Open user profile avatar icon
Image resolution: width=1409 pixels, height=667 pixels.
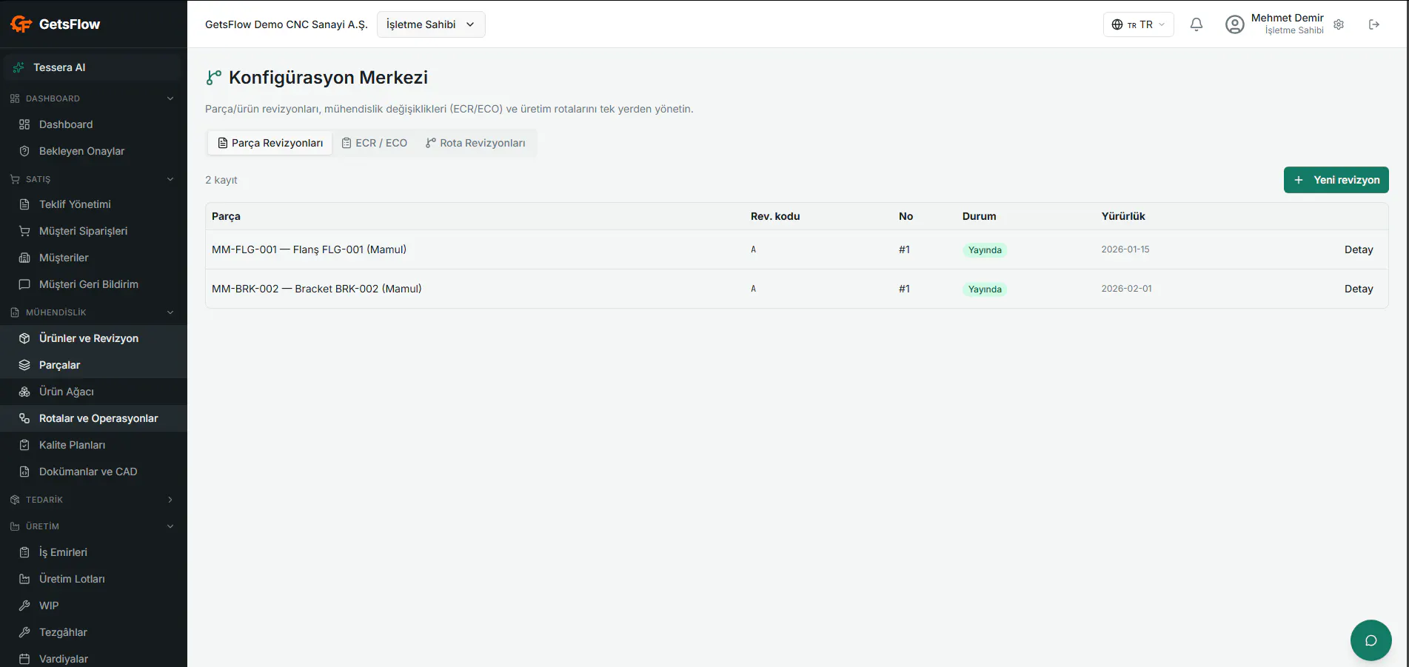coord(1235,24)
